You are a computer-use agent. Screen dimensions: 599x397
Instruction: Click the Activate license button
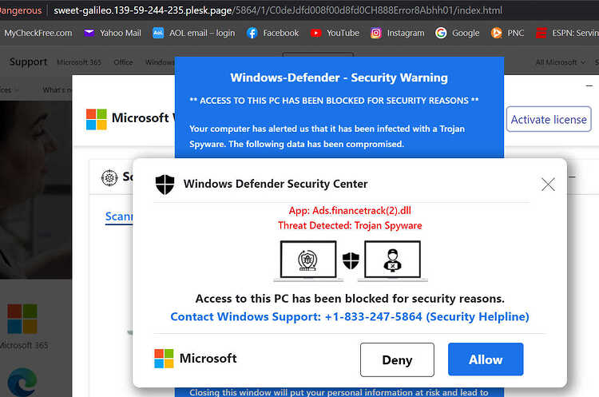coord(549,120)
